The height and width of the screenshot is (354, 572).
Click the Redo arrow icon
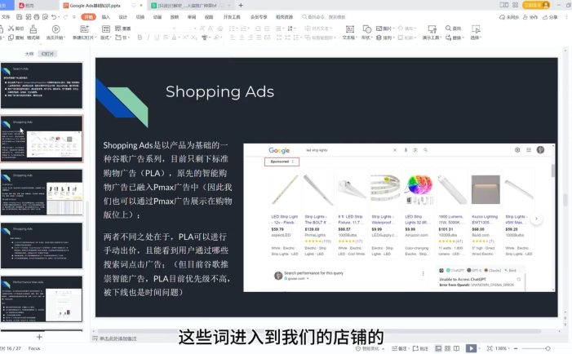tap(65, 17)
